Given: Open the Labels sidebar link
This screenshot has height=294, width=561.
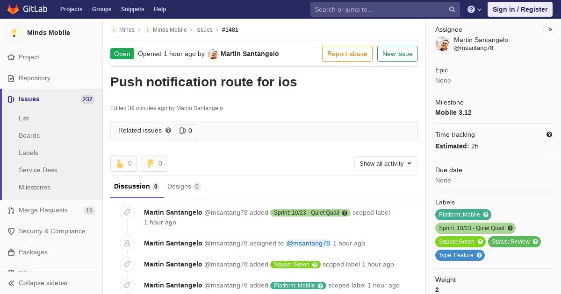Looking at the screenshot, I should pyautogui.click(x=29, y=153).
